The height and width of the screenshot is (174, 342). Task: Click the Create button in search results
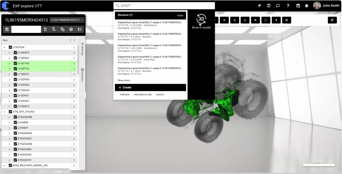coord(150,88)
